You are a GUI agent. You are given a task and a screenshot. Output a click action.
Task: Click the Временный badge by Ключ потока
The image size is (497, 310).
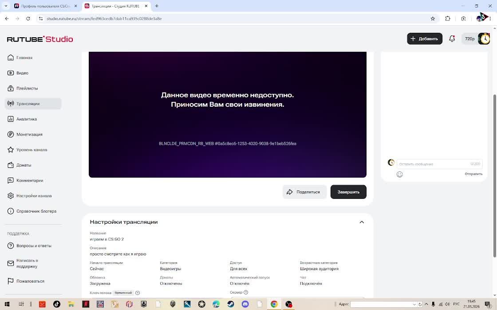123,293
